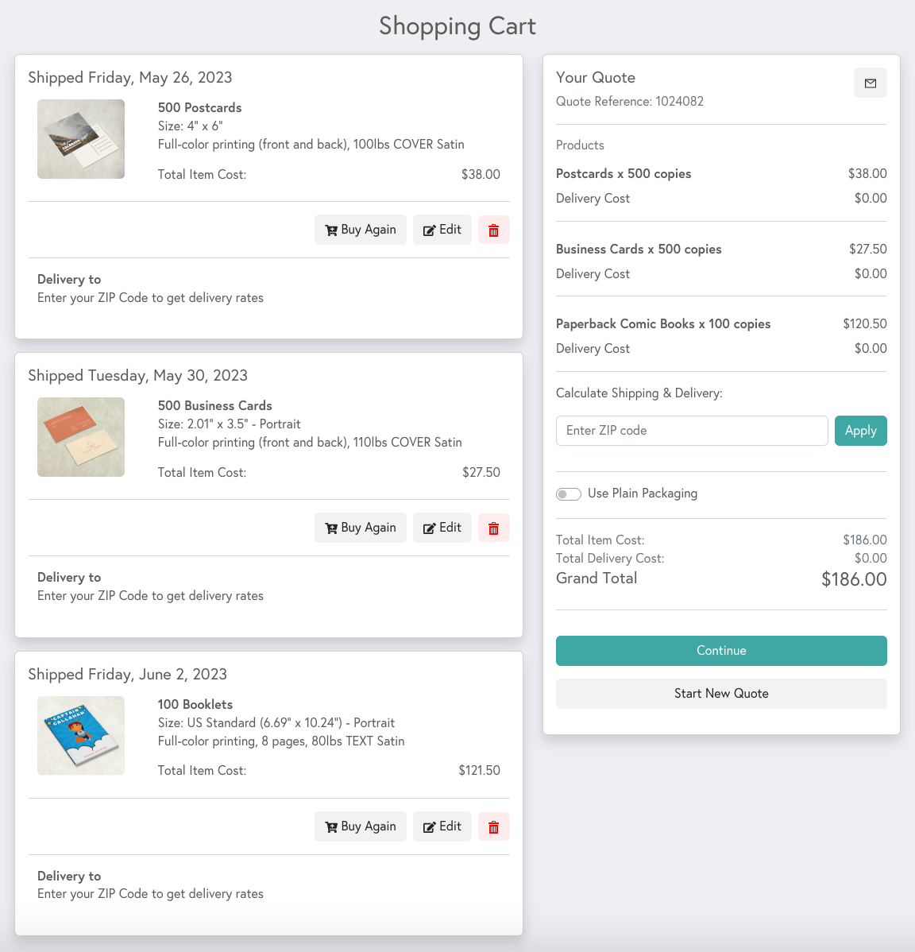Buy the Business Cards again
Image resolution: width=915 pixels, height=952 pixels.
click(361, 528)
